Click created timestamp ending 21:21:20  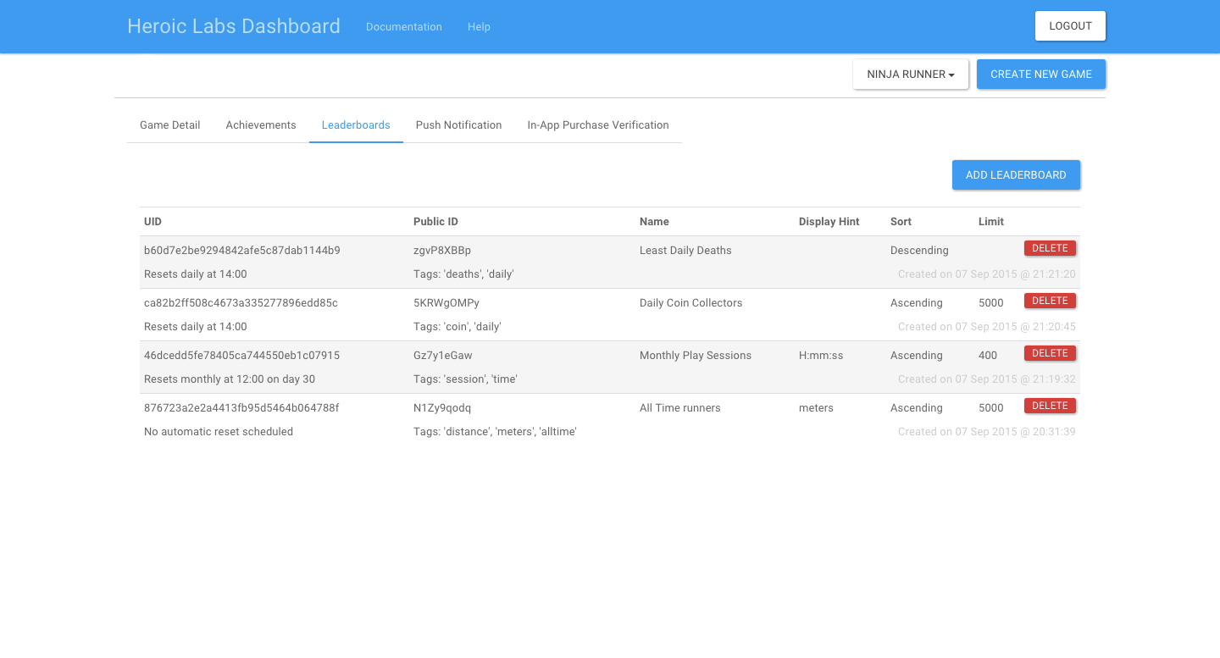(987, 274)
